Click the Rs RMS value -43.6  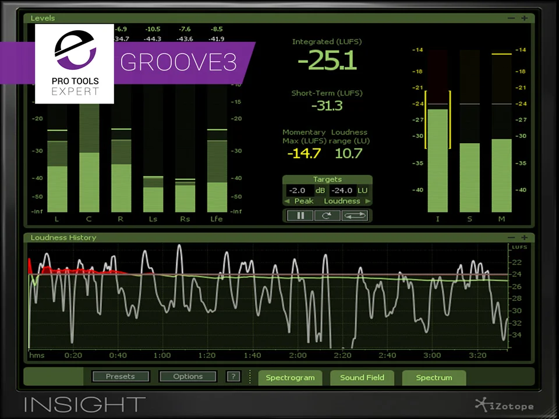[185, 39]
